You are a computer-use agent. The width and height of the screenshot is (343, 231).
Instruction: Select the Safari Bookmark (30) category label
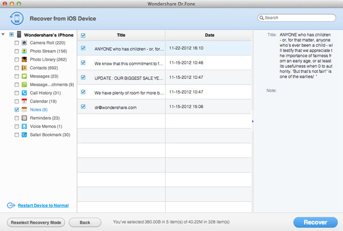[50, 135]
